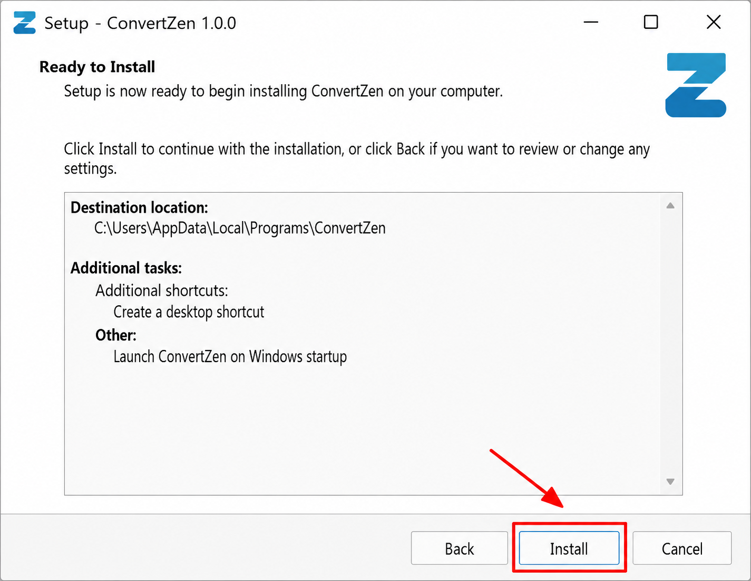
Task: Click the Additional shortcuts label
Action: coord(162,290)
